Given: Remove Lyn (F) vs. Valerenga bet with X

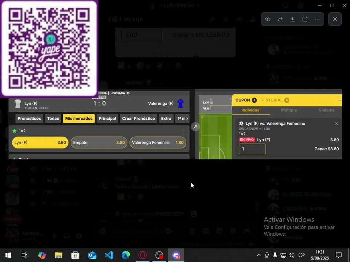Looking at the screenshot, I should click(337, 124).
